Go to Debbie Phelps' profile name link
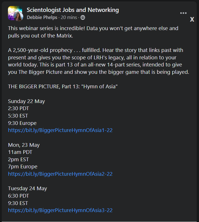This screenshot has width=199, height=222. click(x=41, y=18)
